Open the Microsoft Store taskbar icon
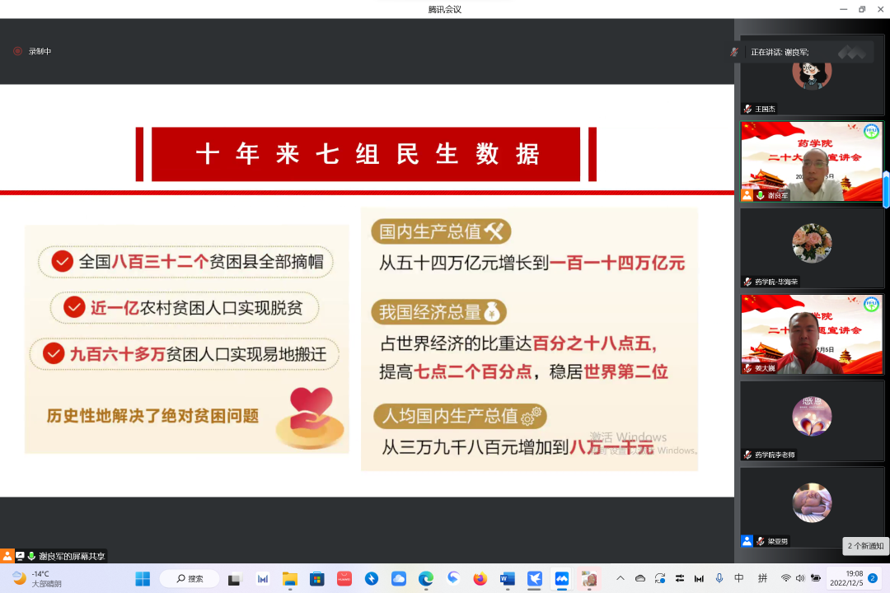Viewport: 890px width, 593px height. pos(316,578)
